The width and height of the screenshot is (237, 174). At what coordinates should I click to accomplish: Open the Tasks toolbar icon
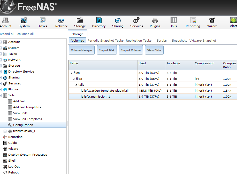(x=43, y=22)
